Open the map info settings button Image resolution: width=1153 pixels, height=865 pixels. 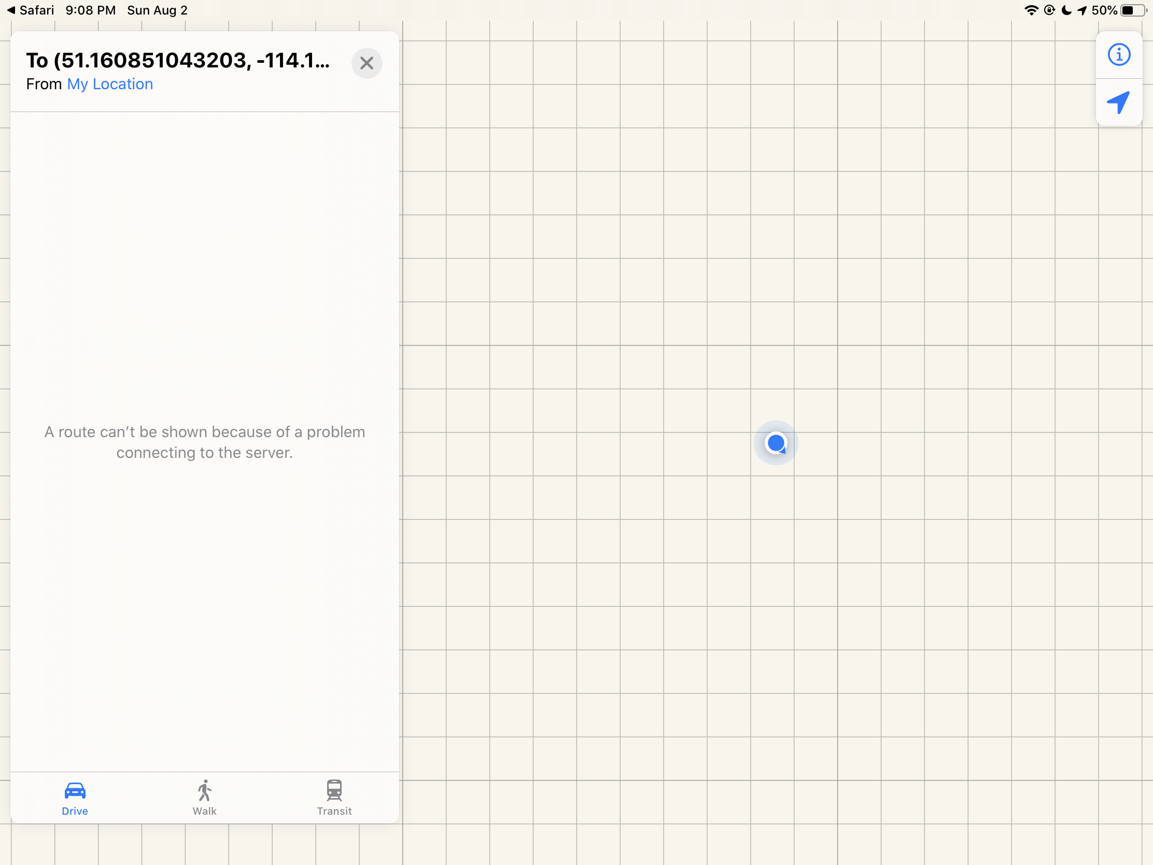1119,55
